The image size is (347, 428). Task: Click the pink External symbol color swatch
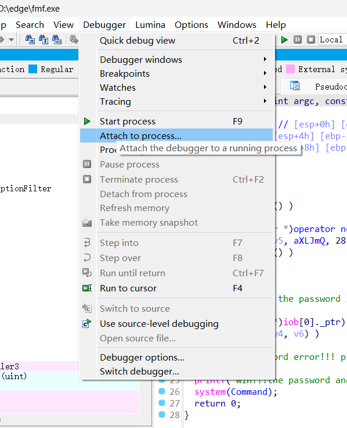[290, 69]
